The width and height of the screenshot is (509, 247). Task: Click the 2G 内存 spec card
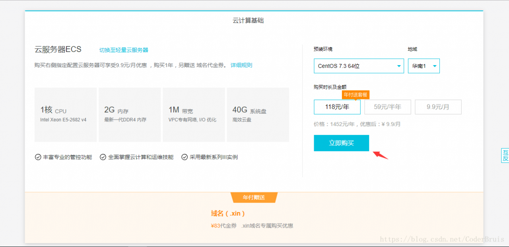(130, 115)
